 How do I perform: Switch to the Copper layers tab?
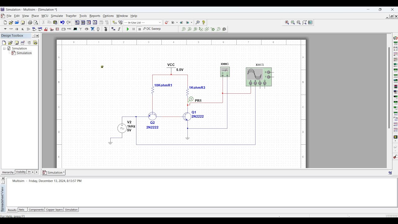(54, 210)
